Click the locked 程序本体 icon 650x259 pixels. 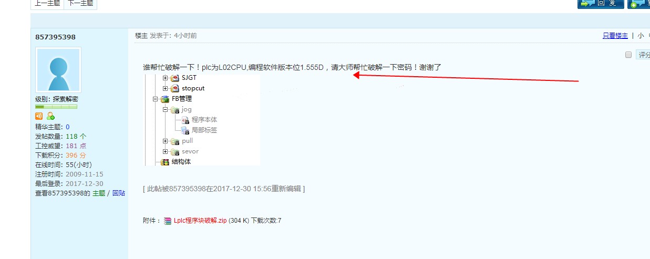tap(185, 120)
